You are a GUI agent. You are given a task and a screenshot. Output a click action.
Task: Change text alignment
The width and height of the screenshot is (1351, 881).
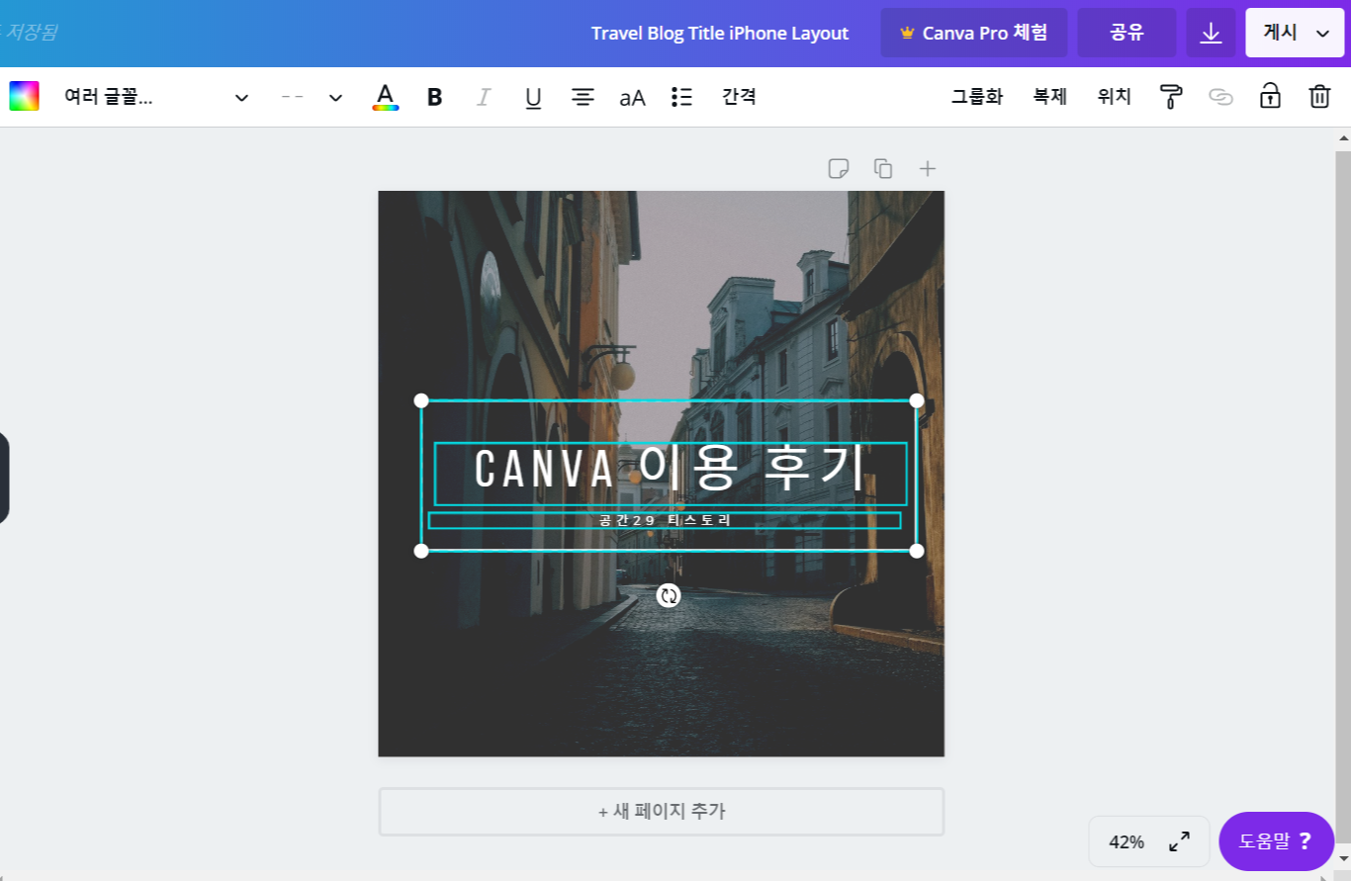(x=583, y=97)
